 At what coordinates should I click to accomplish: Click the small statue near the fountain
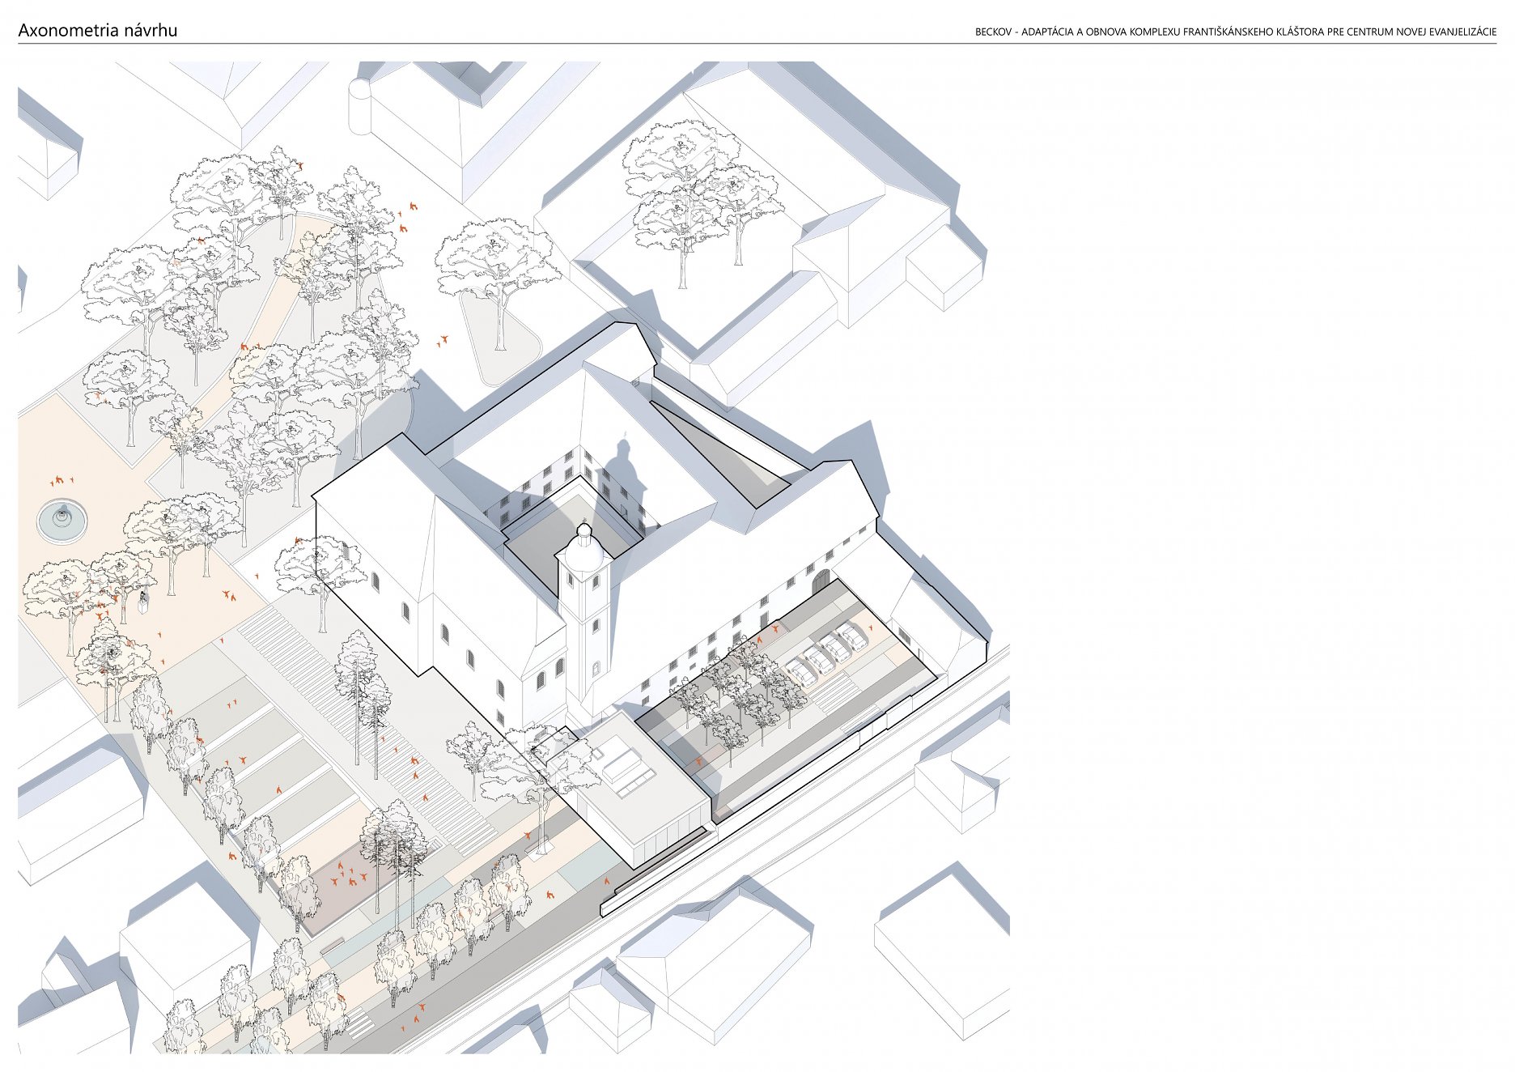click(x=144, y=602)
